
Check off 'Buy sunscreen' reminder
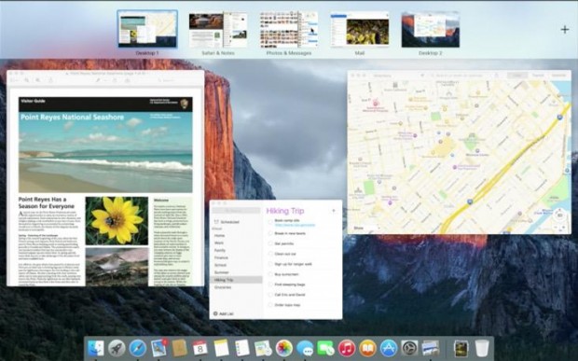(270, 274)
